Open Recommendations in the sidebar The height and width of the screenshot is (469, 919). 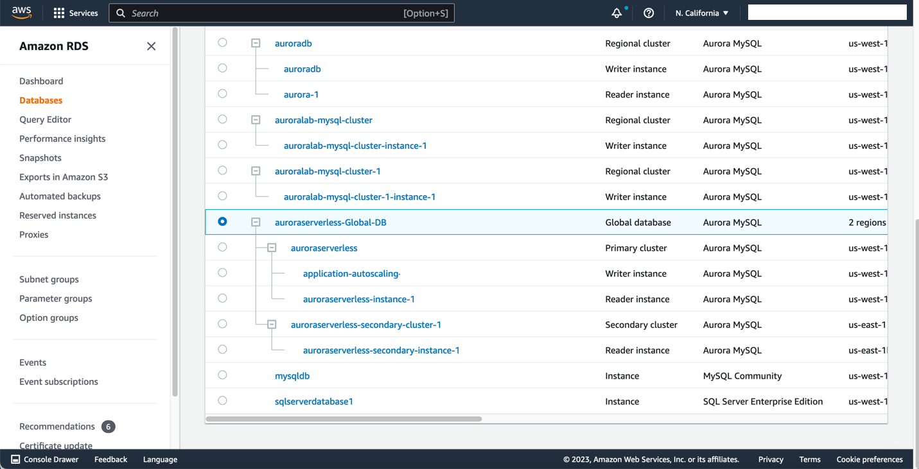[57, 427]
